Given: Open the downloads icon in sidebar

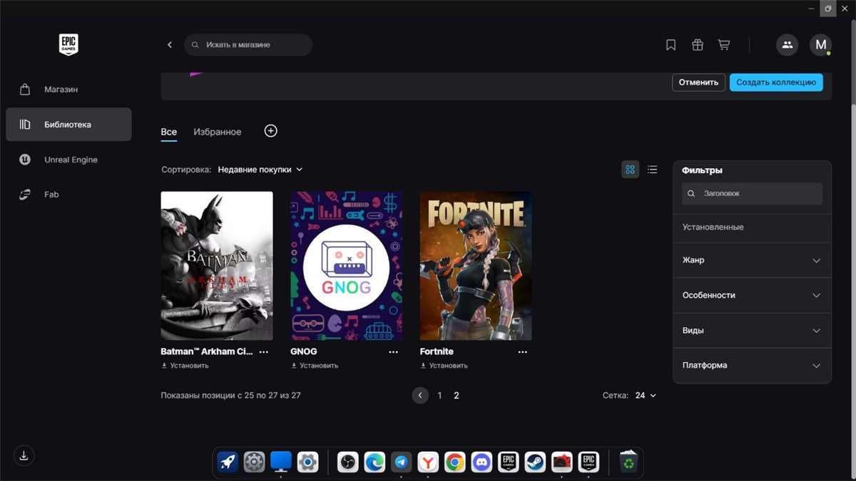Looking at the screenshot, I should tap(24, 455).
